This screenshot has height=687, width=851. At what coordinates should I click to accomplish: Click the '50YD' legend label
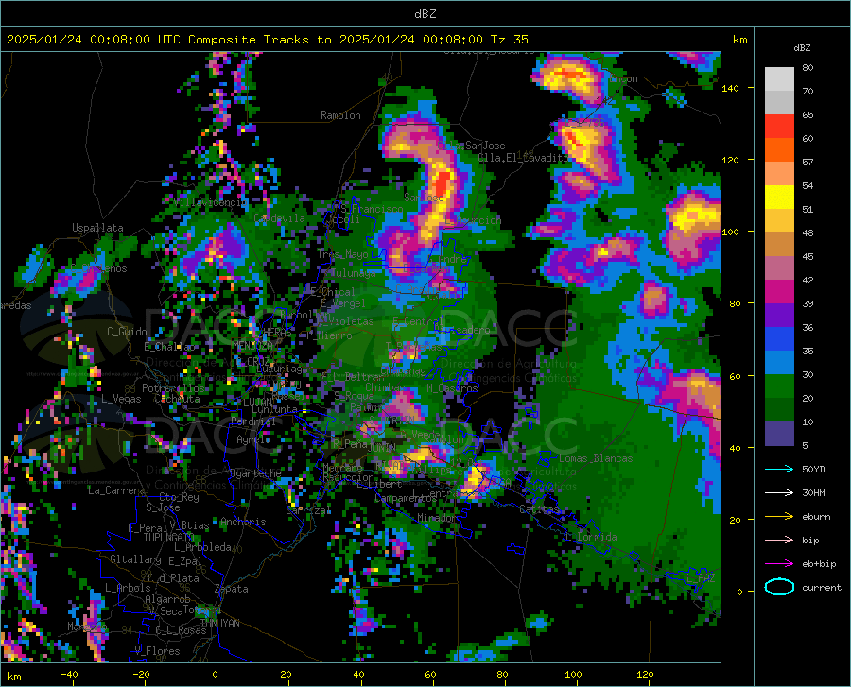tap(813, 469)
